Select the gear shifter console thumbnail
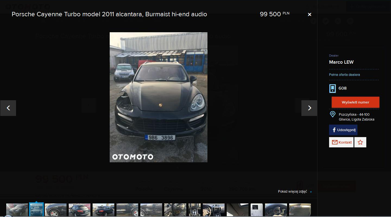The image size is (391, 217). click(195, 210)
